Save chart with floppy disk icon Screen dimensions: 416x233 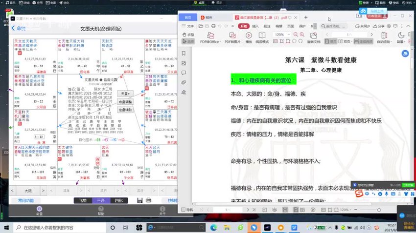(x=140, y=200)
